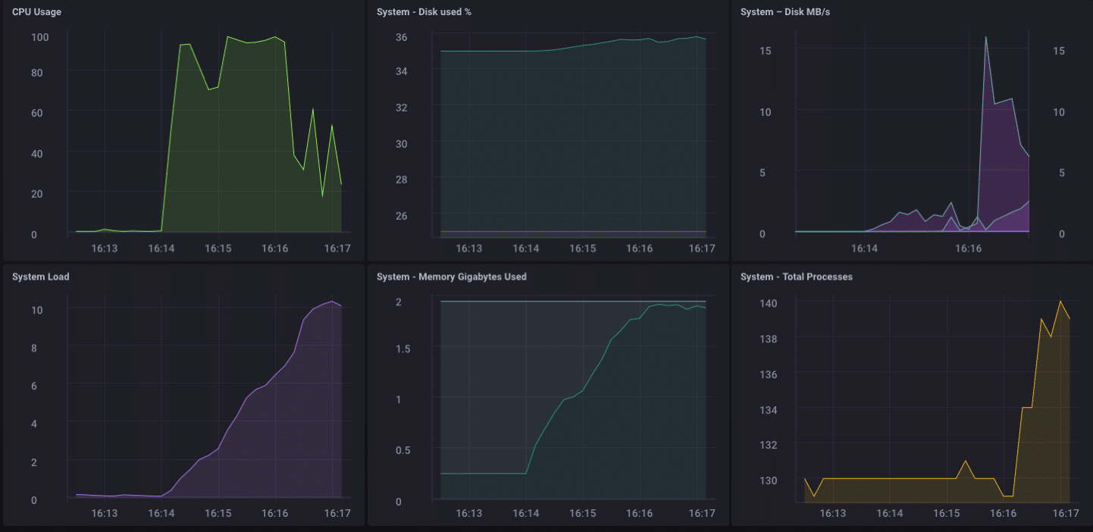Click the System Load panel title
This screenshot has height=532, width=1093.
point(41,277)
